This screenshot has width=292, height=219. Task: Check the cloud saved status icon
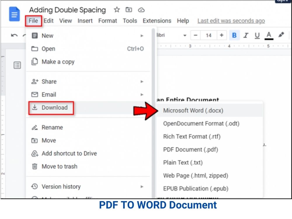pyautogui.click(x=141, y=10)
